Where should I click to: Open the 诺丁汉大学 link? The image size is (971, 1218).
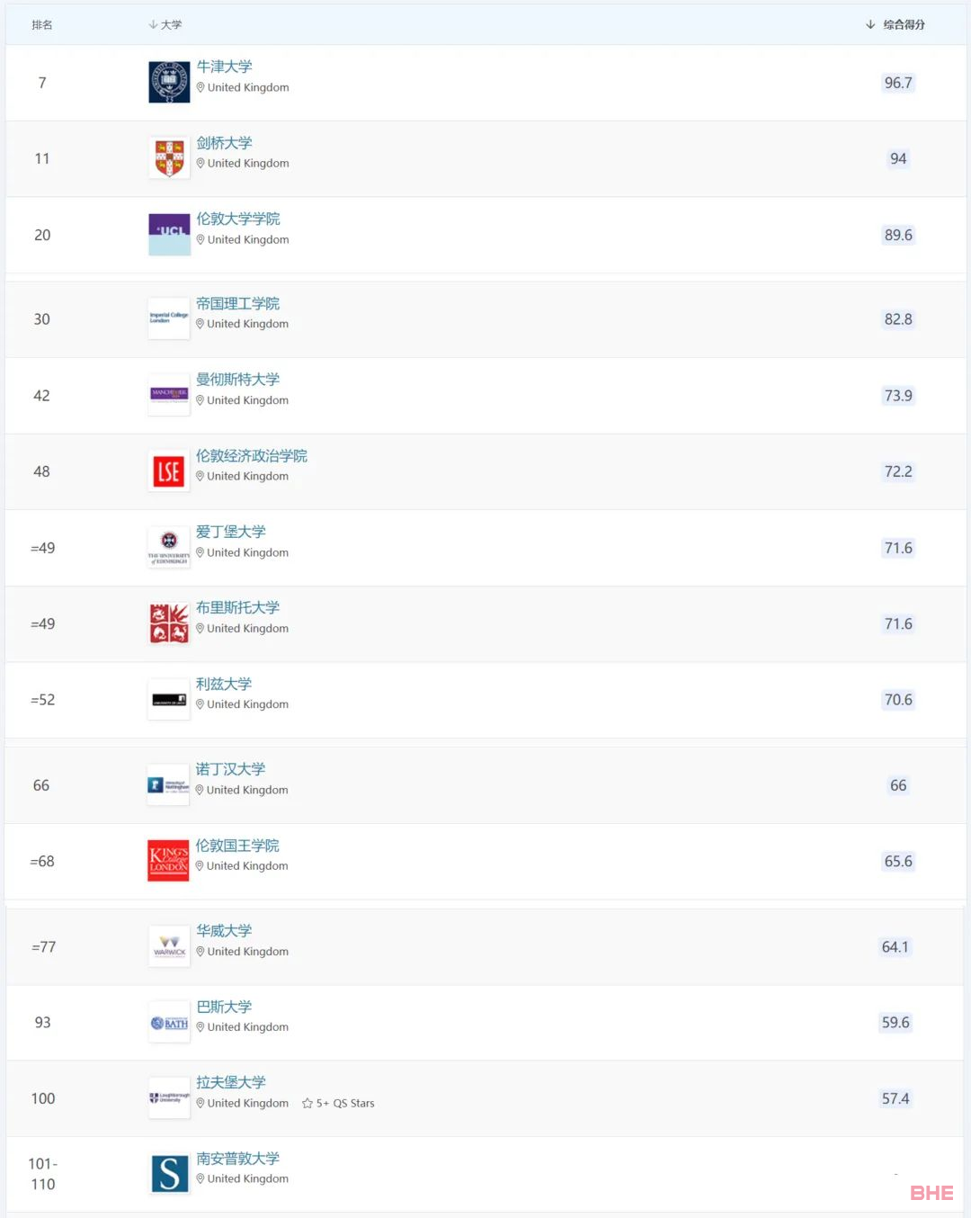pos(231,769)
